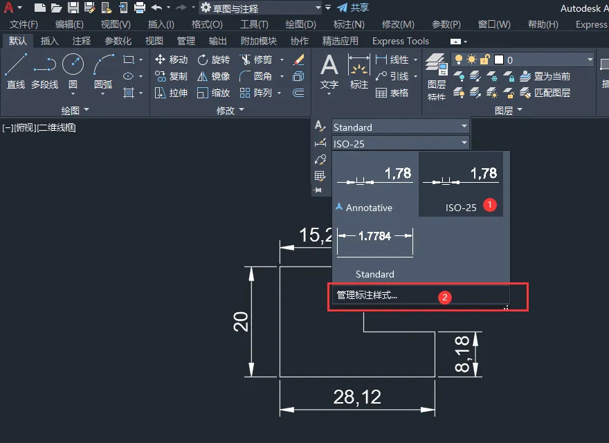Select the ISO-25 dimension style thumbnail
Image resolution: width=609 pixels, height=443 pixels.
pos(461,184)
